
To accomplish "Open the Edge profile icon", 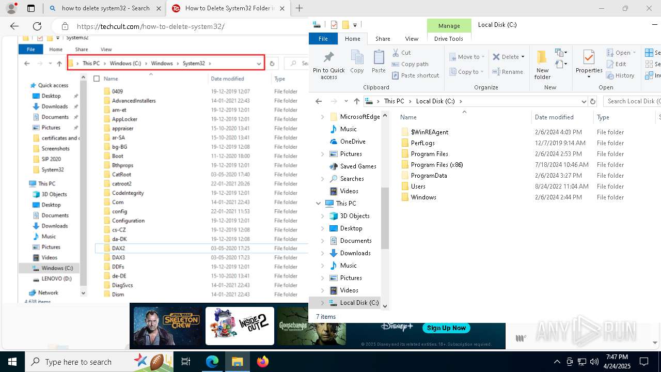I will tap(11, 8).
